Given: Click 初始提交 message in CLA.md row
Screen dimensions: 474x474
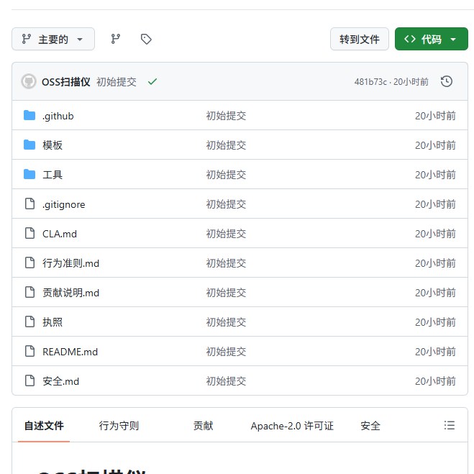Looking at the screenshot, I should pos(226,234).
